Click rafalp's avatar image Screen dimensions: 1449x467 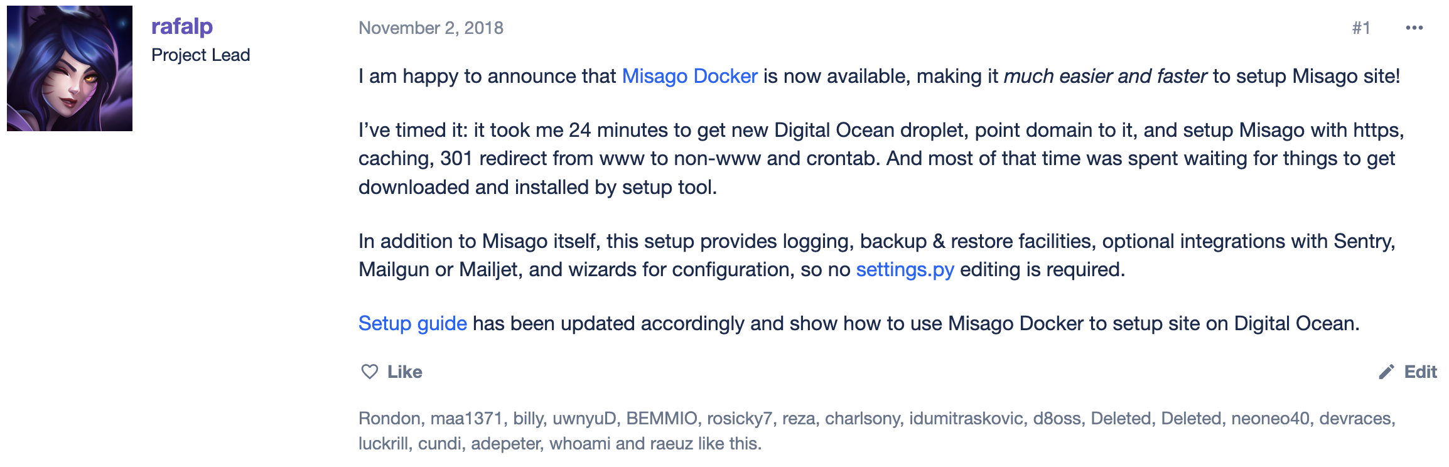[x=70, y=68]
